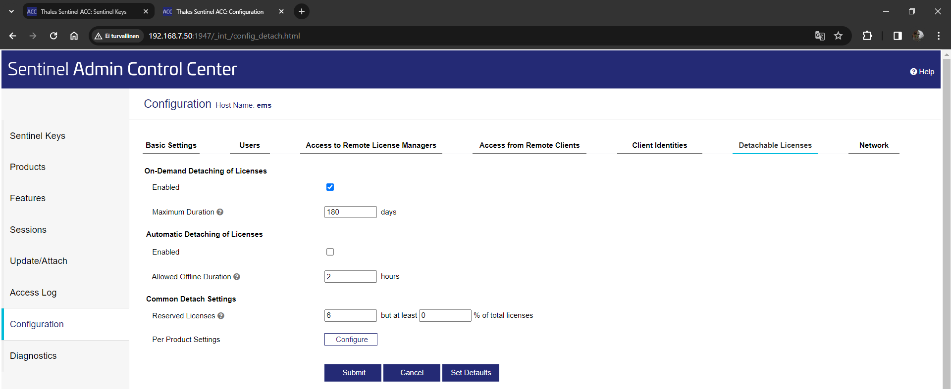This screenshot has width=951, height=389.
Task: Open Help in the header
Action: (922, 72)
